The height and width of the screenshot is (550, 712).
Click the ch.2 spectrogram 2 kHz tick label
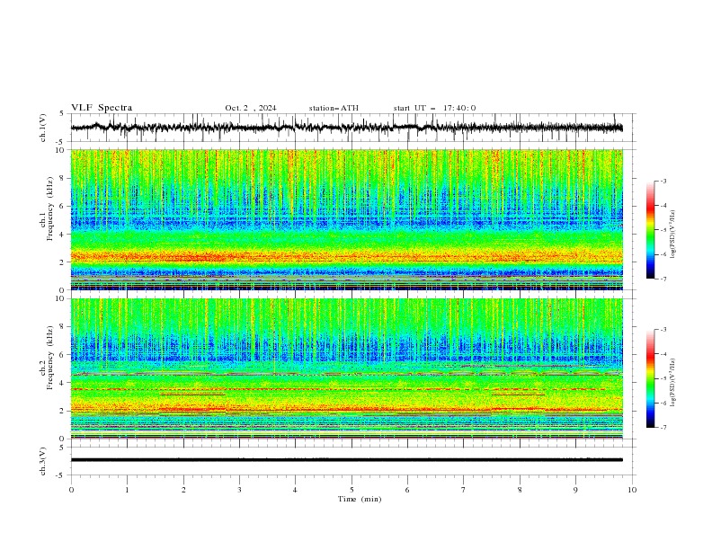[63, 411]
